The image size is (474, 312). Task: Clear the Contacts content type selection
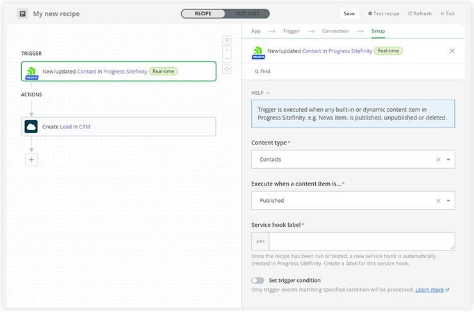439,160
